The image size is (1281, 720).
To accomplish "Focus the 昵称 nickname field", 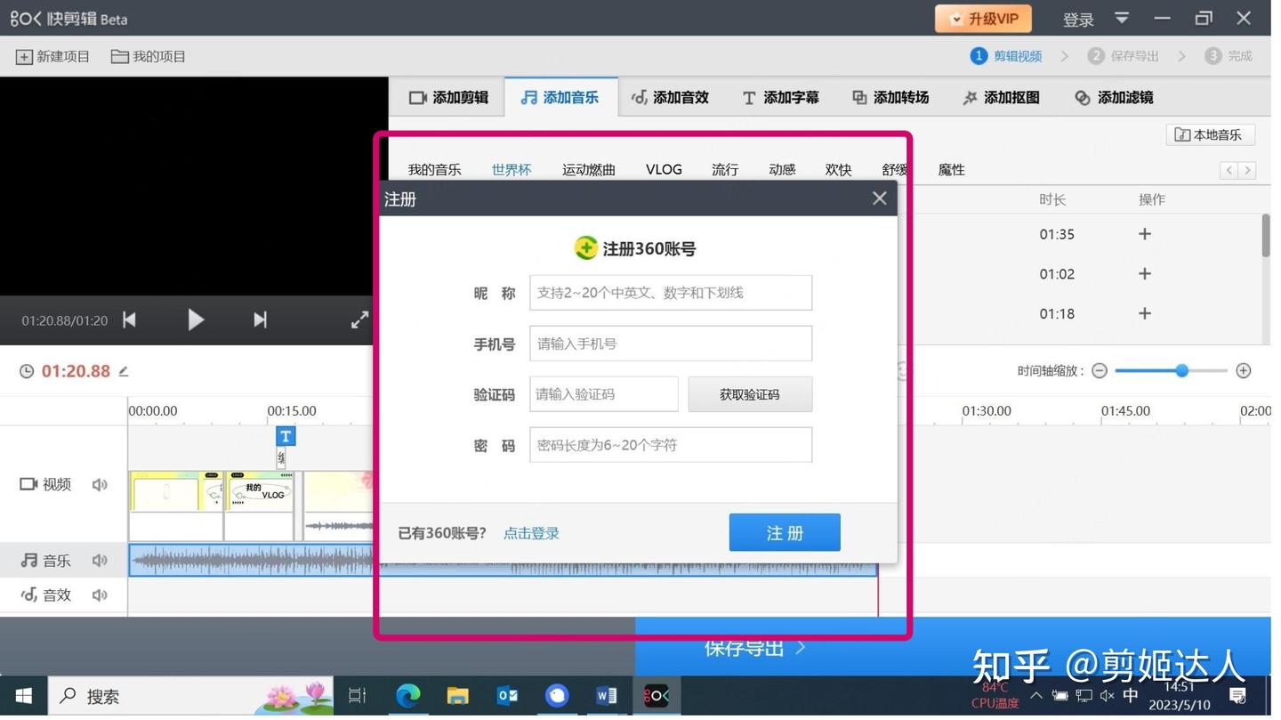I will click(671, 293).
